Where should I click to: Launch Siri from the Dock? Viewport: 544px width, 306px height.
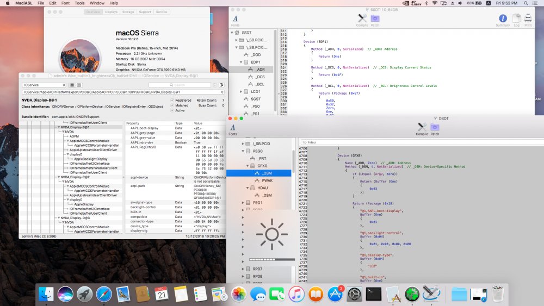65,294
